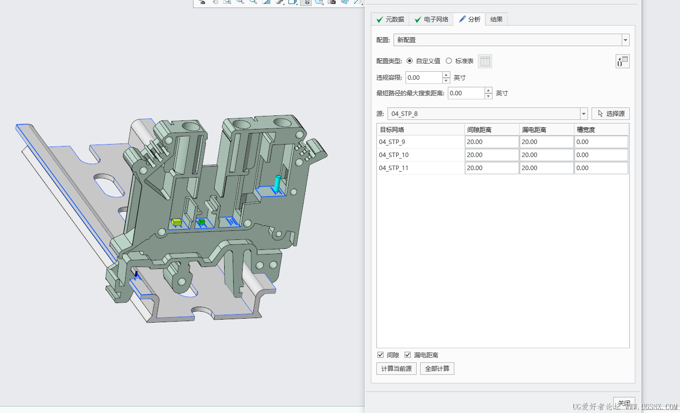Screen dimensions: 680x413
Task: Select the green component in the 3D model
Action: pos(202,222)
